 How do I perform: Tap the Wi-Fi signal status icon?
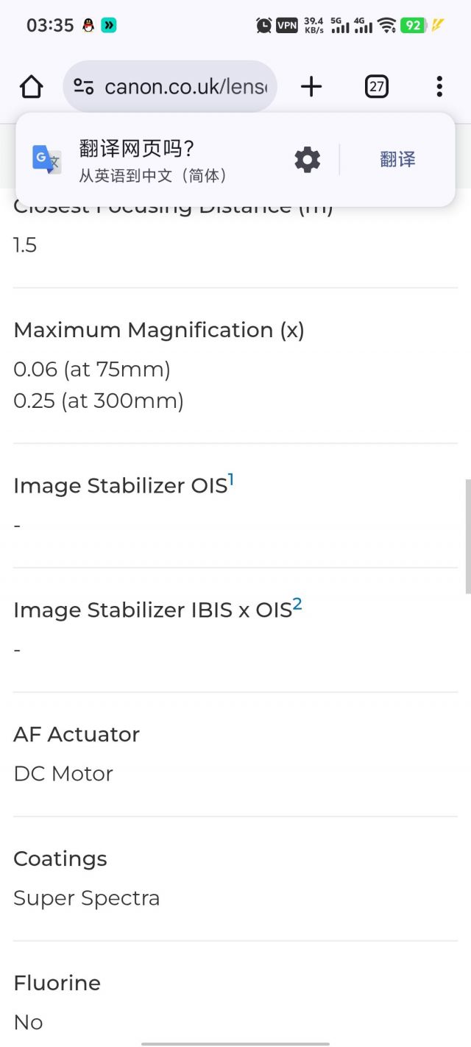pos(387,25)
